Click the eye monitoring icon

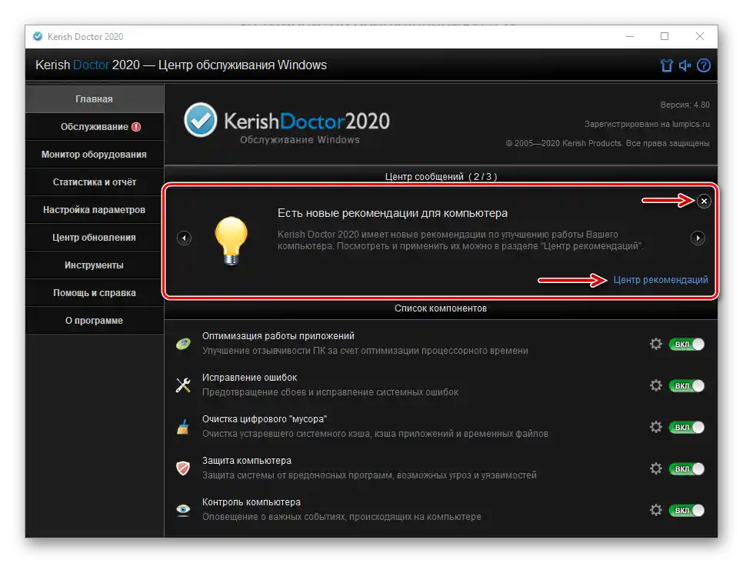pos(183,510)
